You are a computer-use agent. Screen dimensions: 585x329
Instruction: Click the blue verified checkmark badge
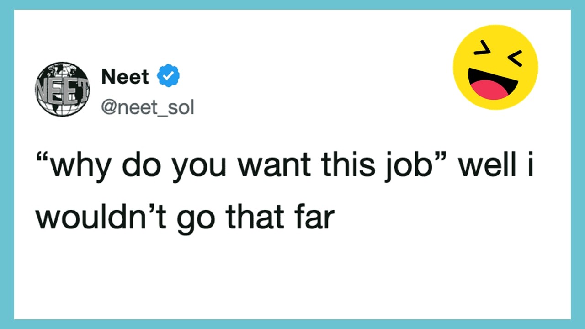click(169, 75)
